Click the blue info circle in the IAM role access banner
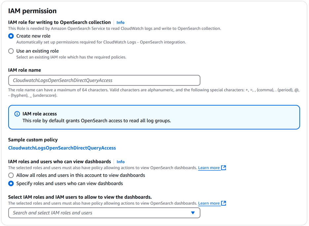This screenshot has width=309, height=226. point(17,114)
